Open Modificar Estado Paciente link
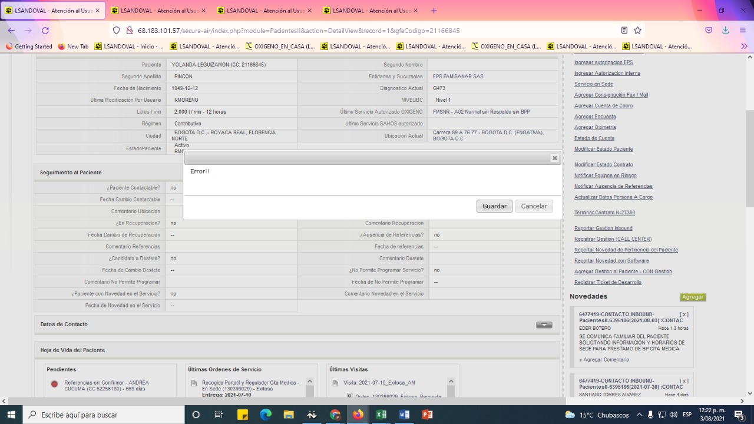Viewport: 754px width, 424px height. [x=604, y=149]
